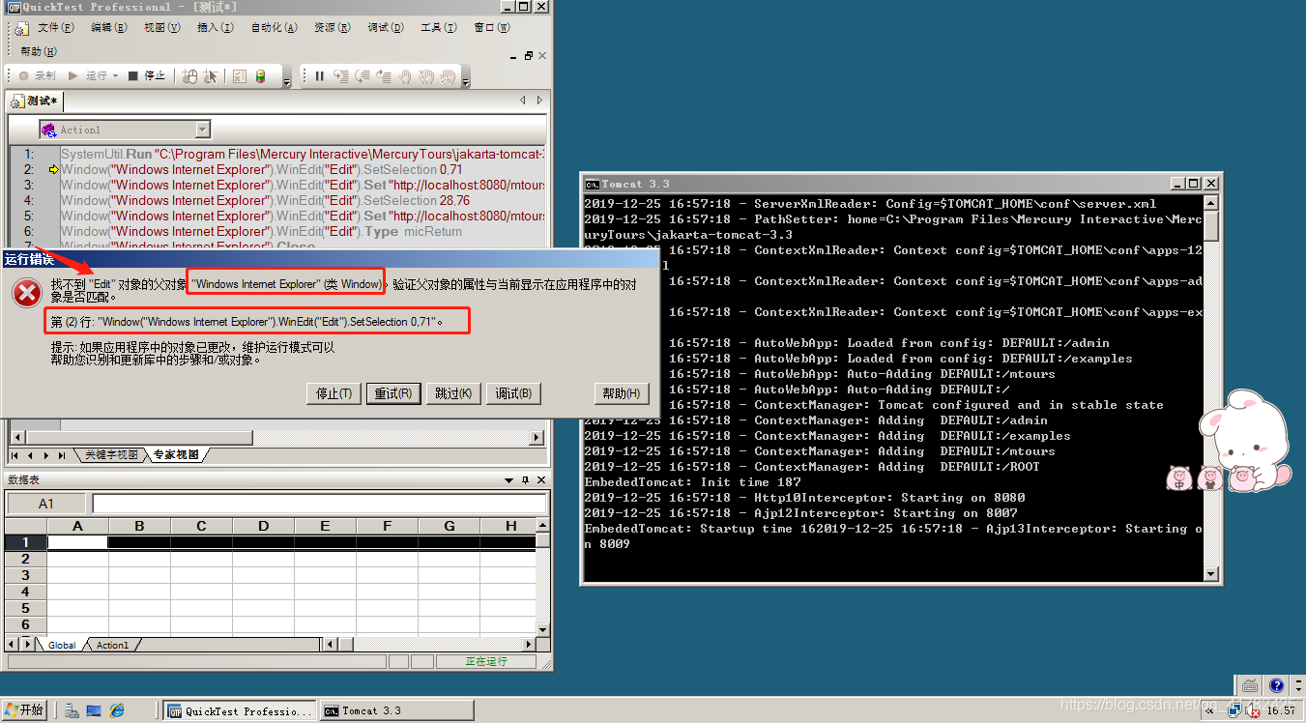
Task: Select column B header in data table
Action: tap(139, 526)
